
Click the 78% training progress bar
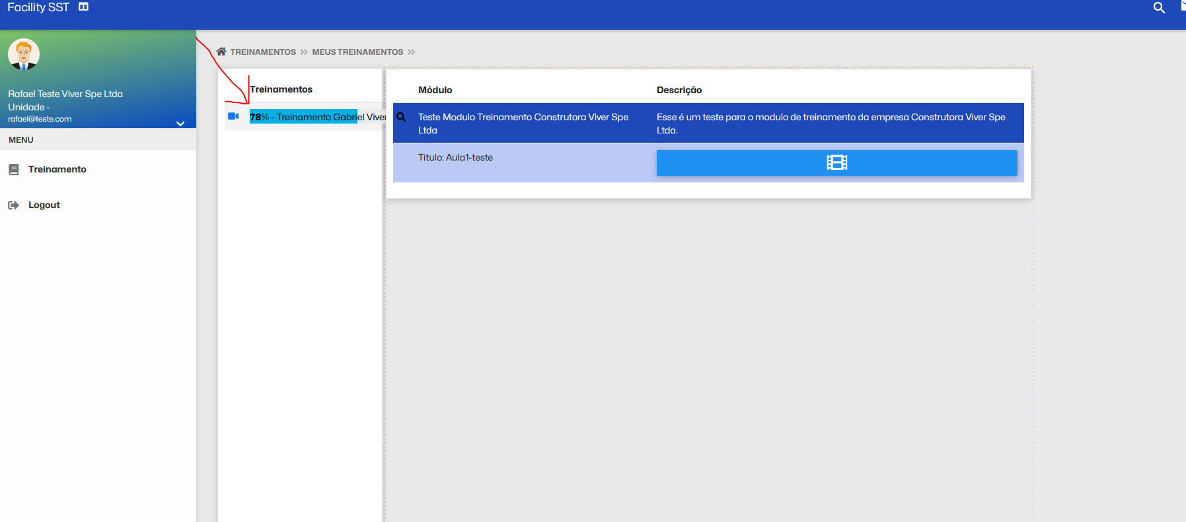tap(303, 117)
